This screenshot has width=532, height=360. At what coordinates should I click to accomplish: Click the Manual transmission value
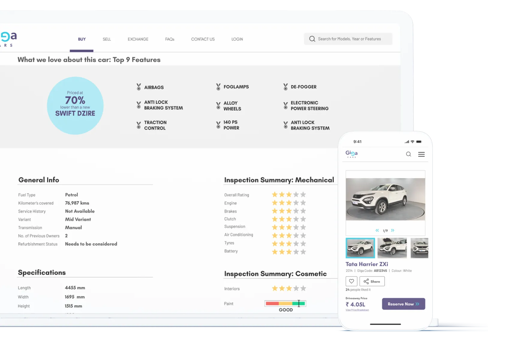73,227
